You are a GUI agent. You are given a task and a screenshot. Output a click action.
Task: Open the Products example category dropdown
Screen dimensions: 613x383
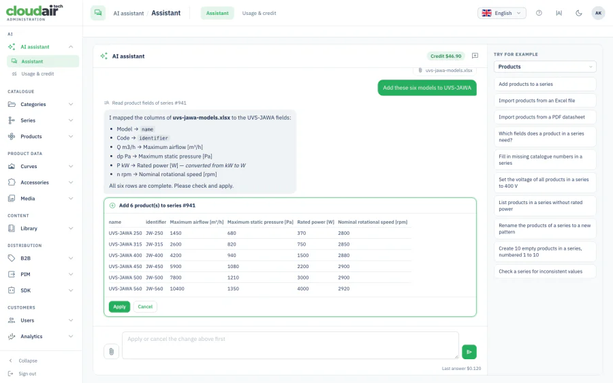[x=545, y=67]
